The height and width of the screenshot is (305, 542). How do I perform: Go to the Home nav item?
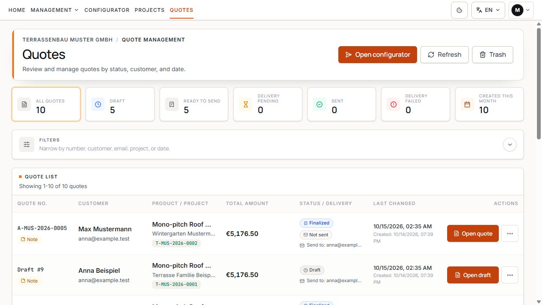pyautogui.click(x=17, y=10)
